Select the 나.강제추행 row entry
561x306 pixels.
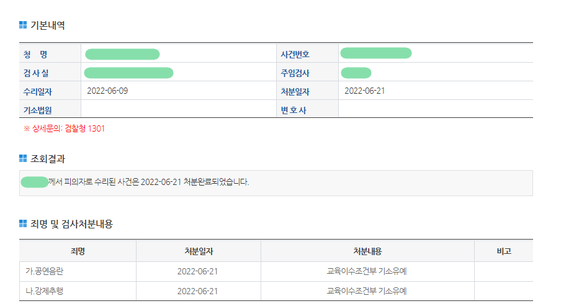[x=45, y=291]
